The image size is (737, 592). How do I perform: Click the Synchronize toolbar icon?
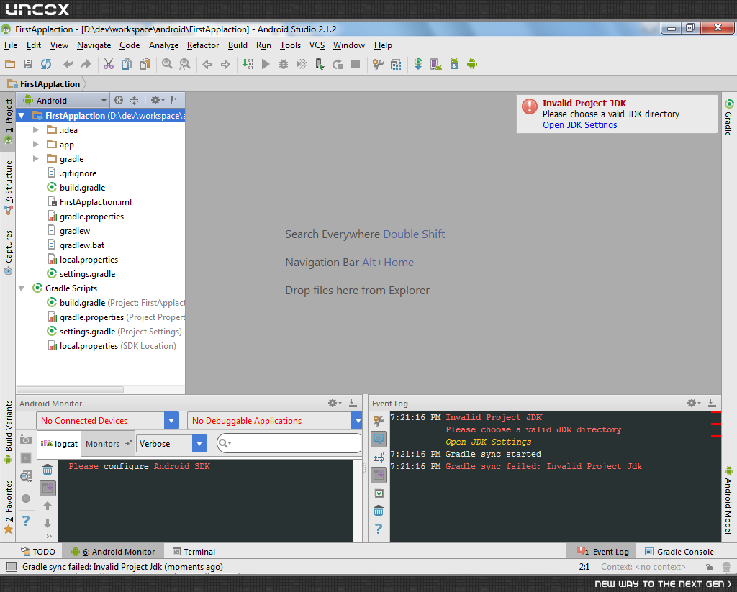pos(45,64)
